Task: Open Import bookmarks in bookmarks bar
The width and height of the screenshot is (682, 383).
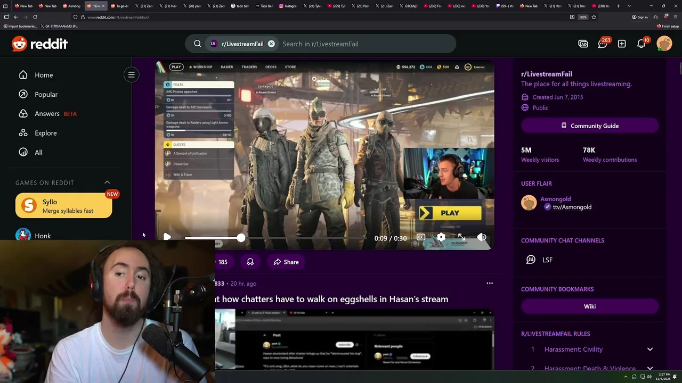Action: click(x=20, y=26)
